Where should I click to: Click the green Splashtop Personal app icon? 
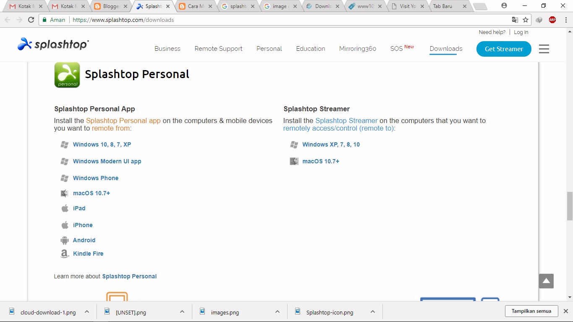point(67,75)
